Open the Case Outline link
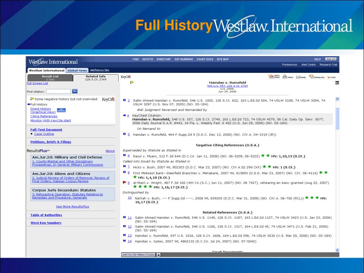Screen dimensions: 364x273 point(44,134)
